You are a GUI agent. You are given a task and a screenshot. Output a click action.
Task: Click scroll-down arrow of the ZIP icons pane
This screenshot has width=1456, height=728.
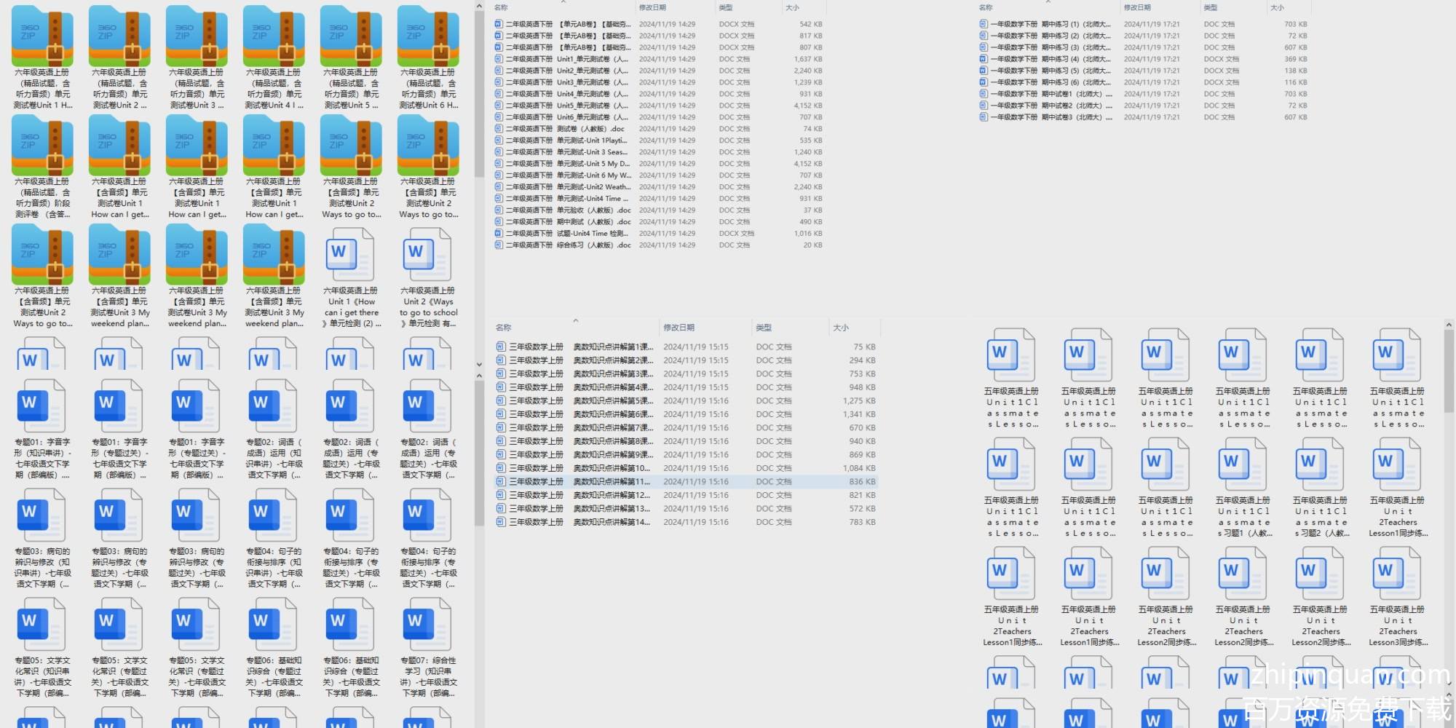pyautogui.click(x=479, y=364)
